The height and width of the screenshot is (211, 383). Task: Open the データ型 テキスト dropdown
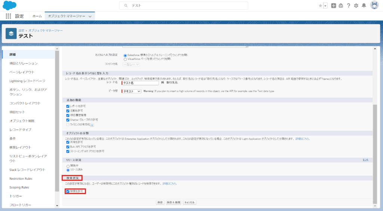132,91
